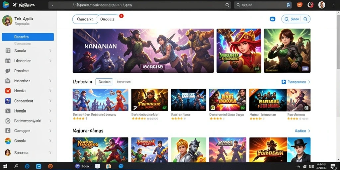The height and width of the screenshot is (170, 340).
Task: Open the Windows Start button
Action: (x=5, y=166)
